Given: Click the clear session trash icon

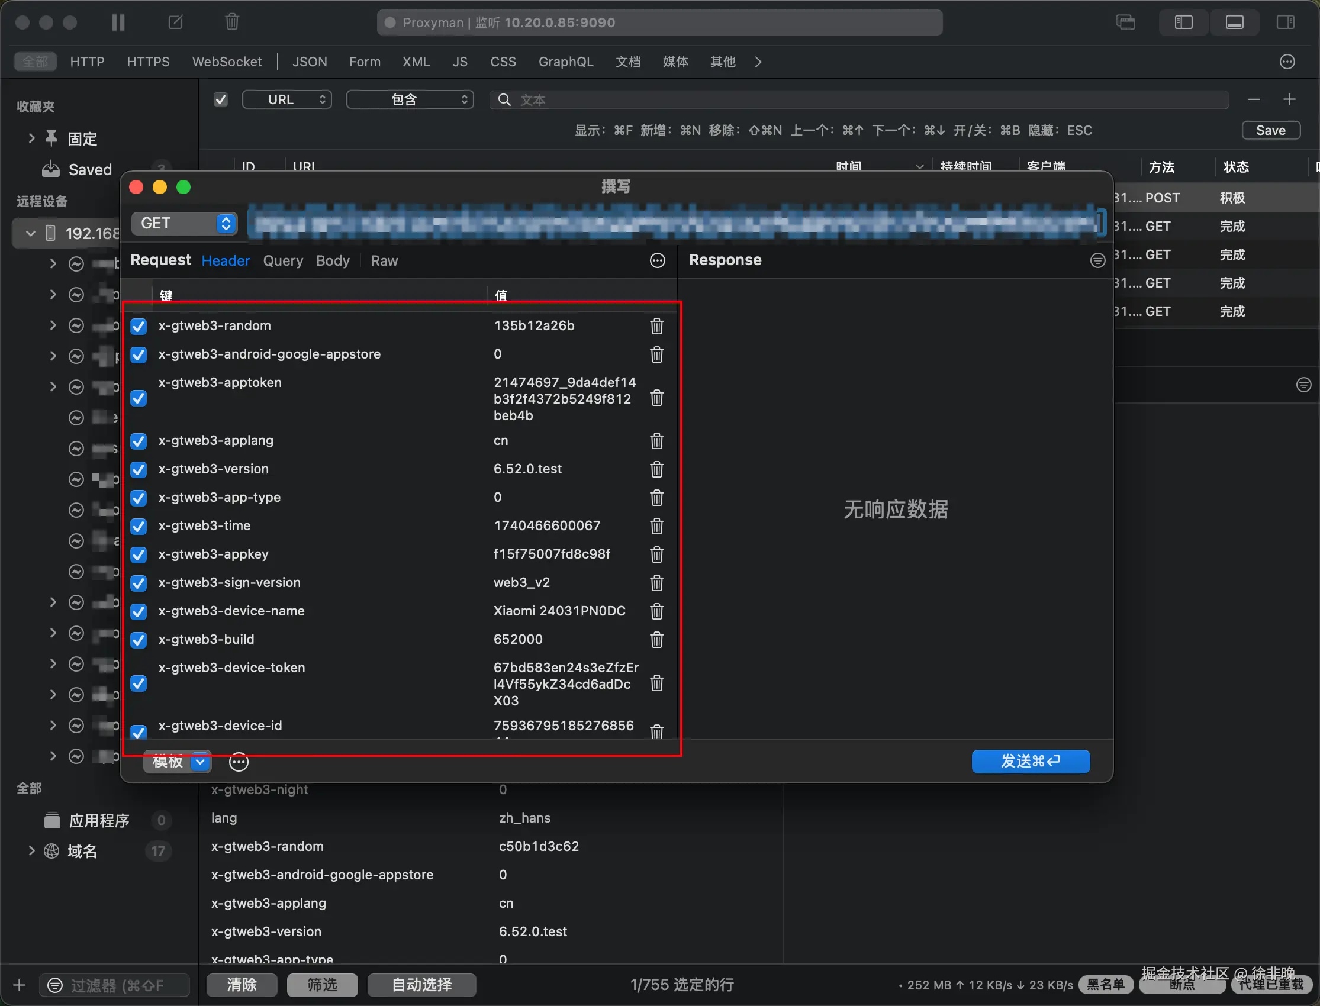Looking at the screenshot, I should (232, 22).
